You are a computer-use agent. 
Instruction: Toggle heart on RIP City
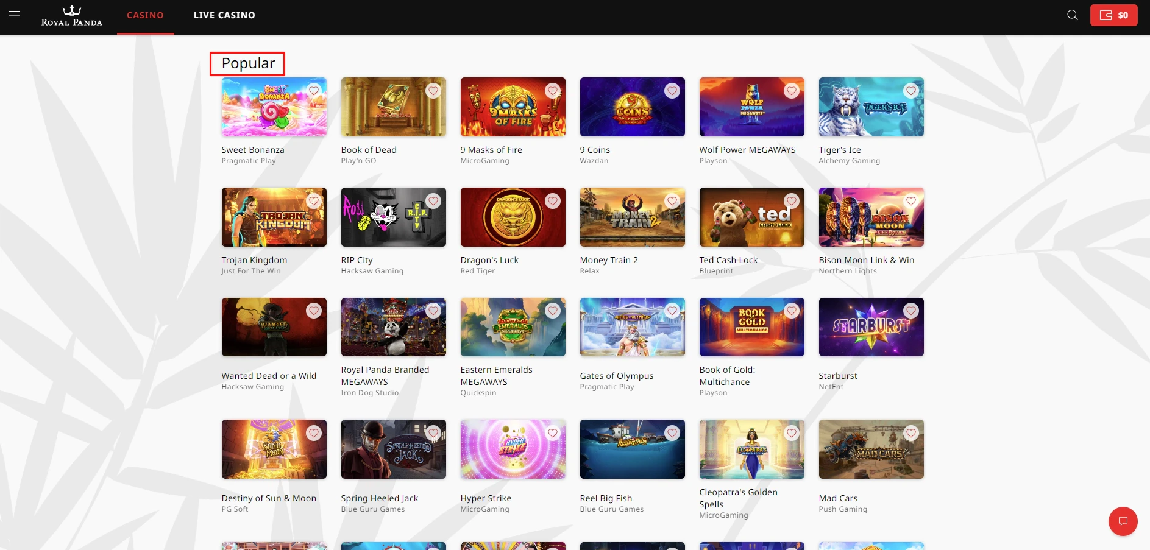pyautogui.click(x=433, y=201)
